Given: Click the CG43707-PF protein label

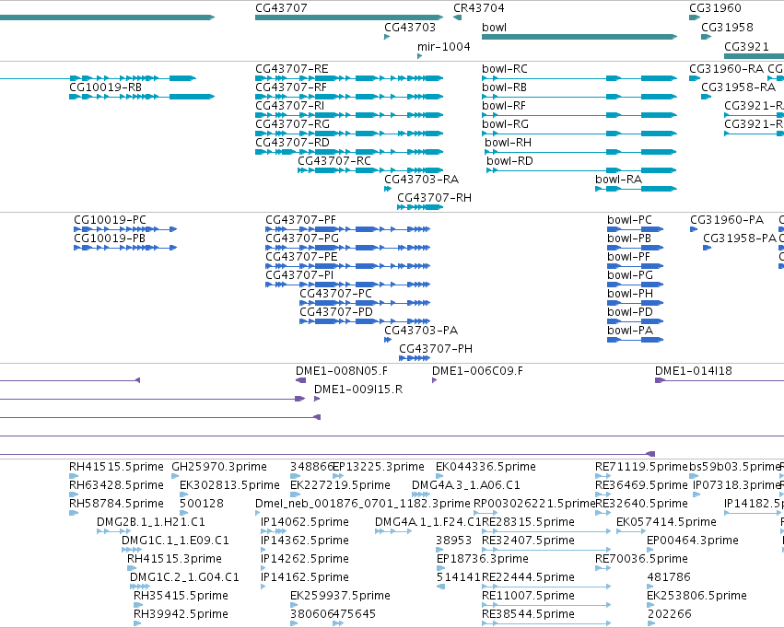Looking at the screenshot, I should coord(300,220).
